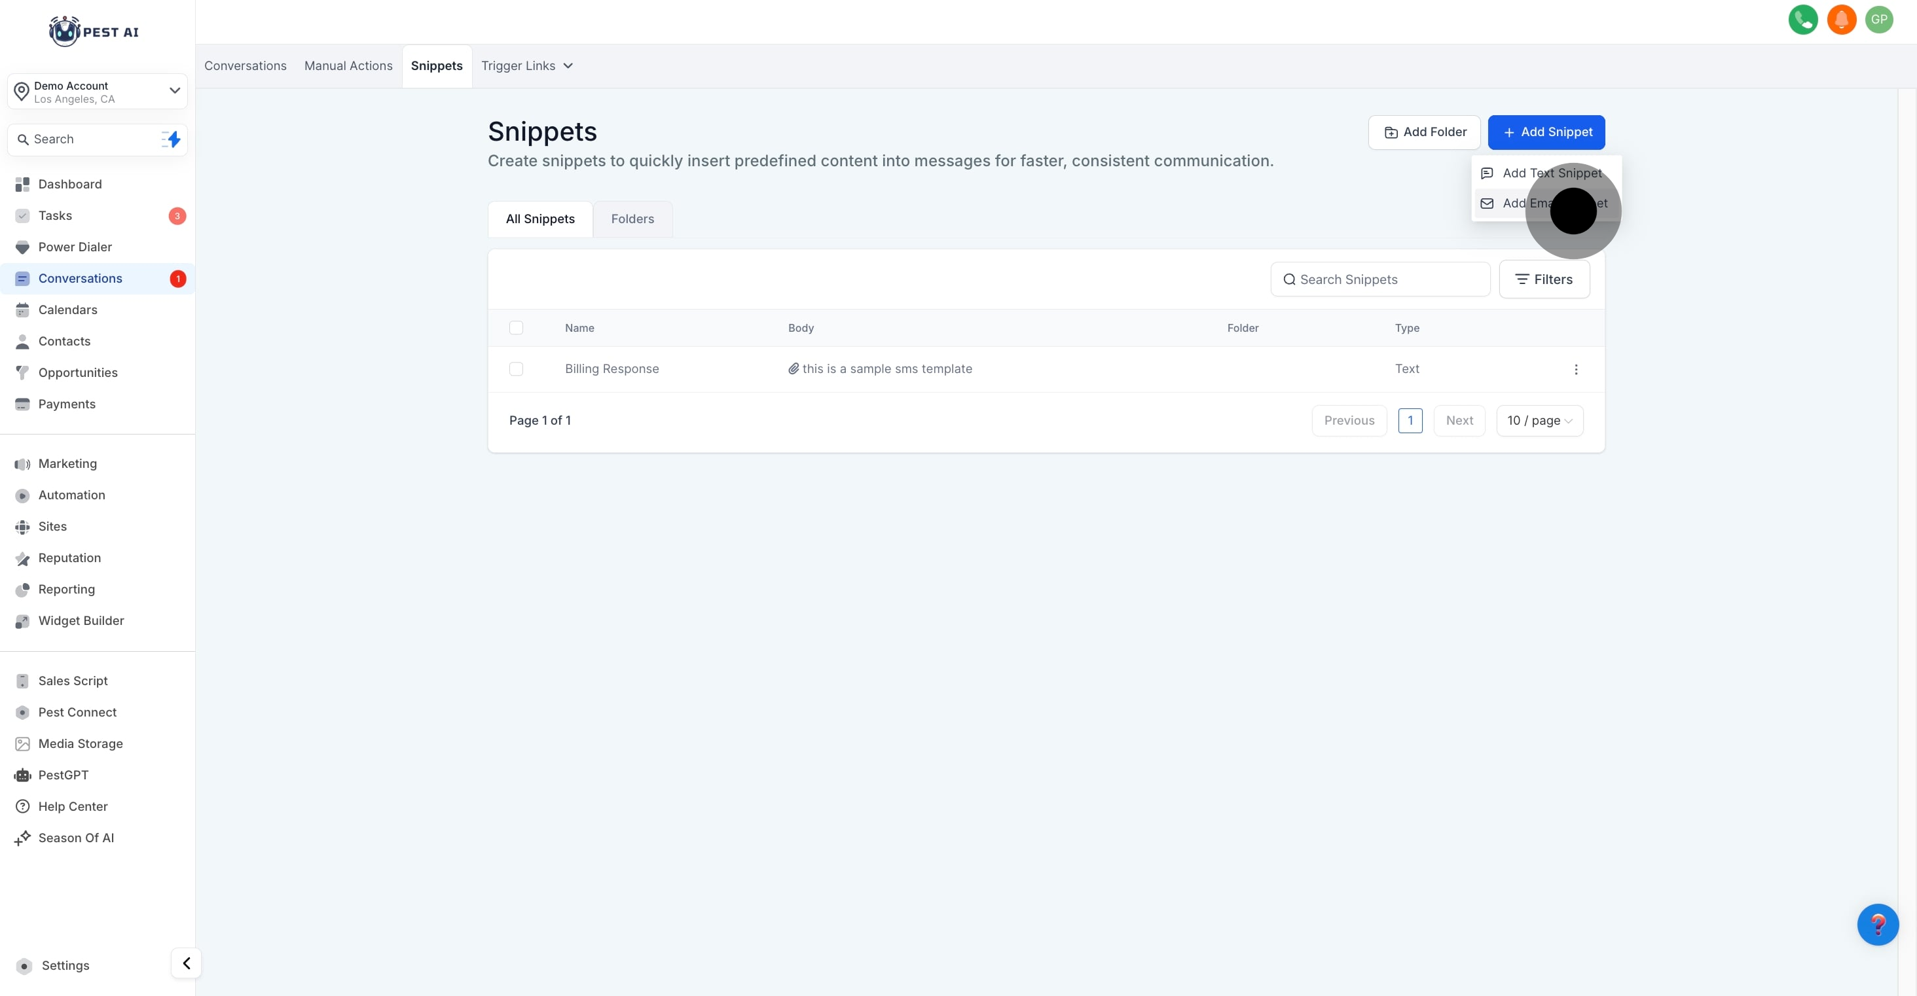
Task: Toggle the select-all checkbox in table header
Action: click(x=516, y=328)
